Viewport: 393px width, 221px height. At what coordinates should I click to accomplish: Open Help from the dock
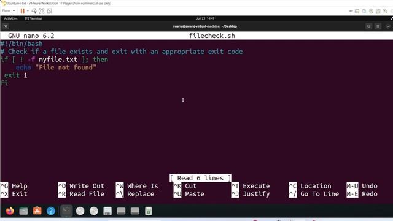coord(50,211)
